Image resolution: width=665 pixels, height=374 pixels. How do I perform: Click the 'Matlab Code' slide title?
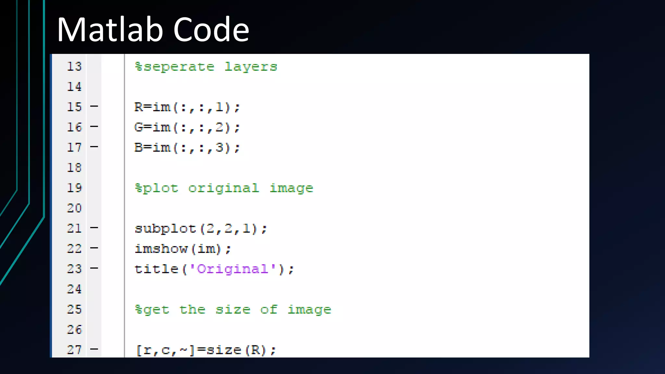point(153,30)
